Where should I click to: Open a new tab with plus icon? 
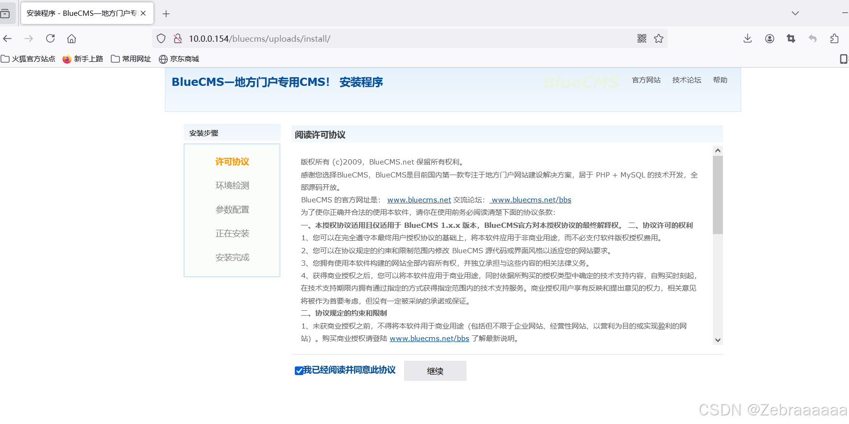pos(166,14)
